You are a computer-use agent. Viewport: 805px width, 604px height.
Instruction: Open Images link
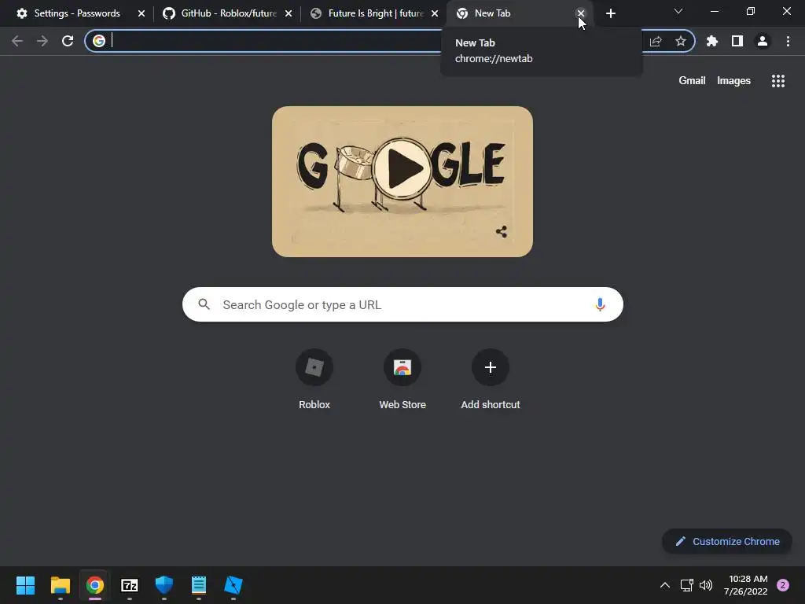[x=733, y=81]
